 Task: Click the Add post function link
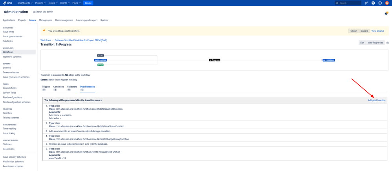[x=377, y=100]
